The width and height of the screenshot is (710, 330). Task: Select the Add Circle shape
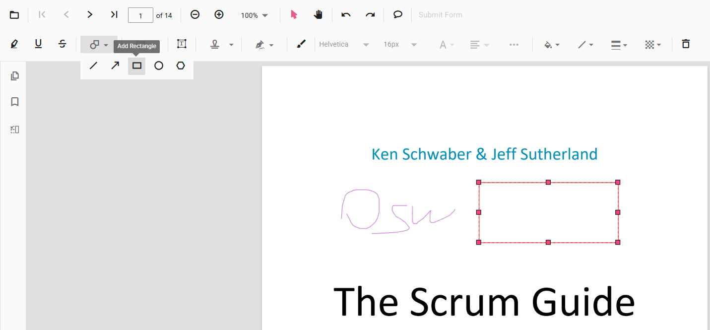click(x=159, y=66)
